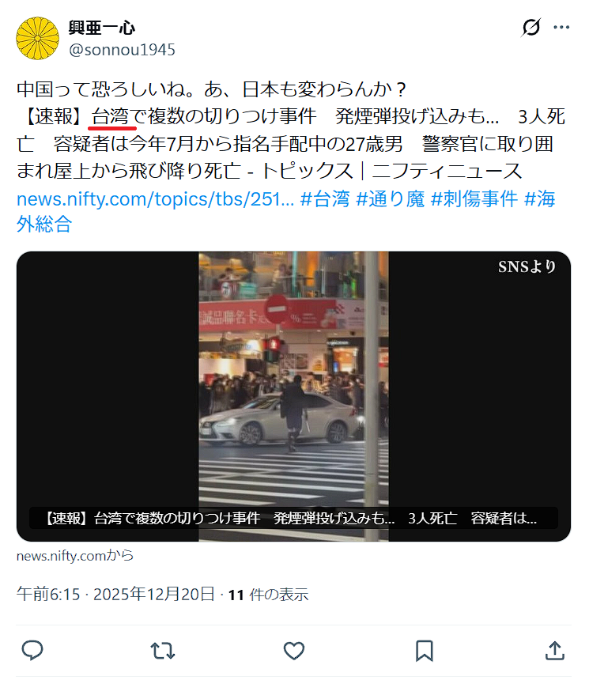Open the @sonnou1945 handle
The height and width of the screenshot is (680, 589).
point(122,50)
